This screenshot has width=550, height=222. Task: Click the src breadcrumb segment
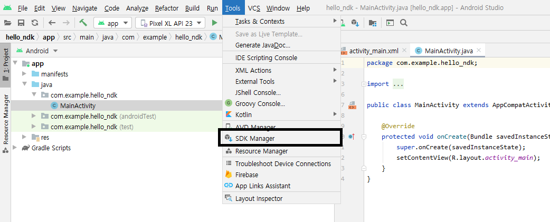[67, 37]
